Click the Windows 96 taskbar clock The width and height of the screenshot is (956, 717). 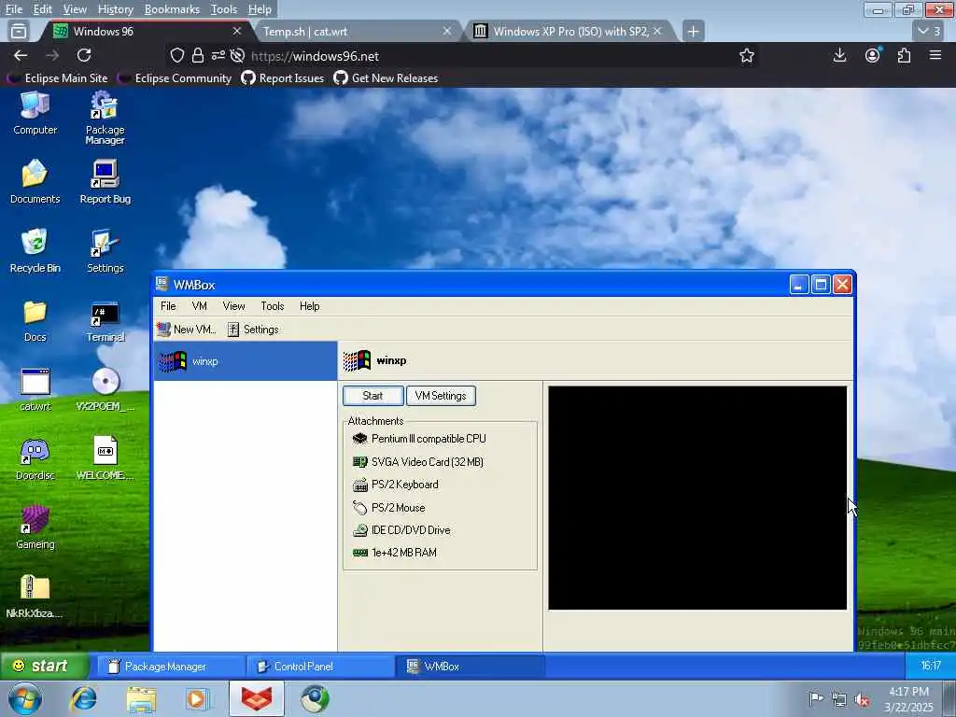point(931,666)
